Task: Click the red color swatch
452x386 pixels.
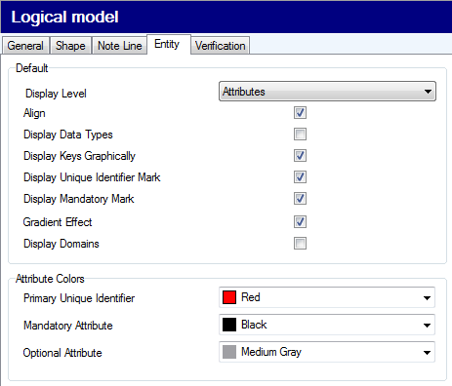Action: click(229, 297)
